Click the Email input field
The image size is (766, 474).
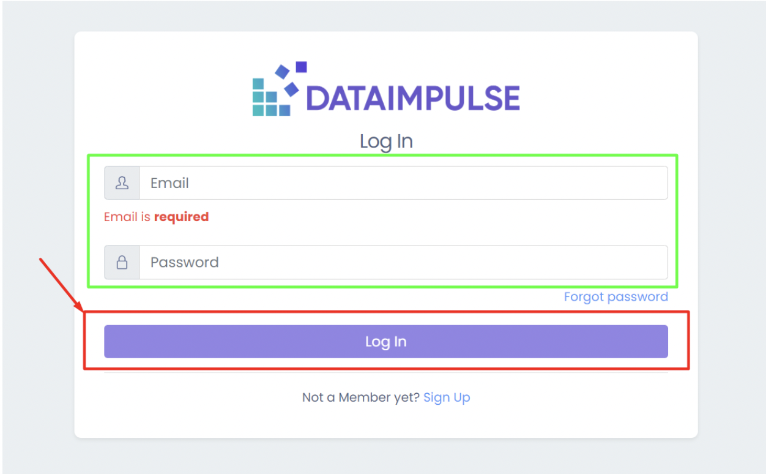coord(403,183)
